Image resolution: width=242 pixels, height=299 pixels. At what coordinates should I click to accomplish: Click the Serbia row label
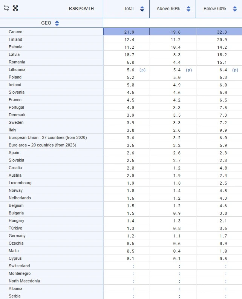pyautogui.click(x=15, y=296)
